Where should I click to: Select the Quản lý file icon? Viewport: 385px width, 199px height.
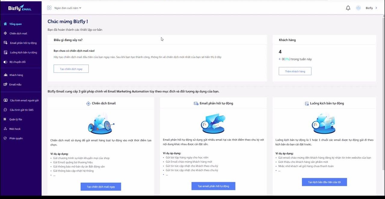5,119
